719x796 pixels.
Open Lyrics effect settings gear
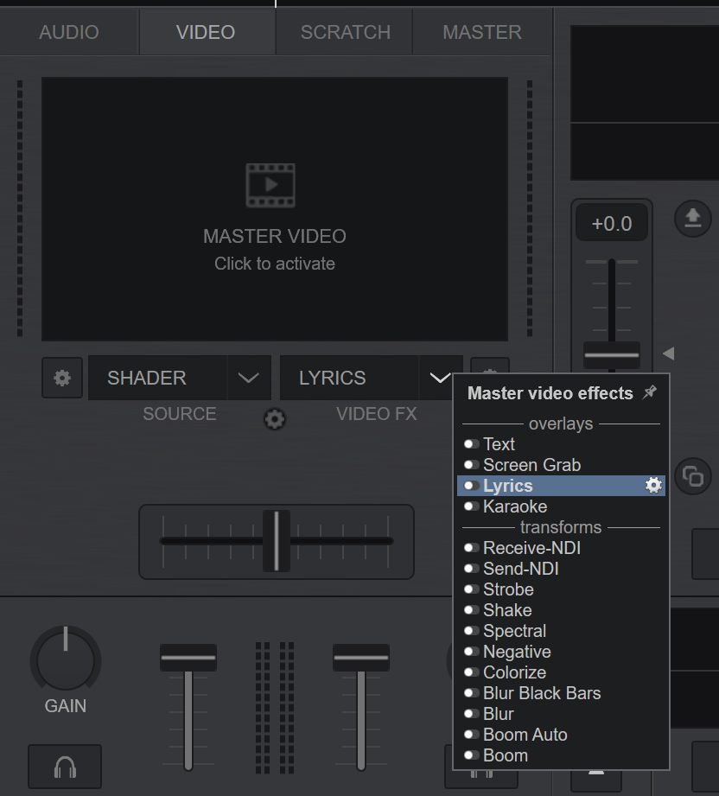coord(654,486)
